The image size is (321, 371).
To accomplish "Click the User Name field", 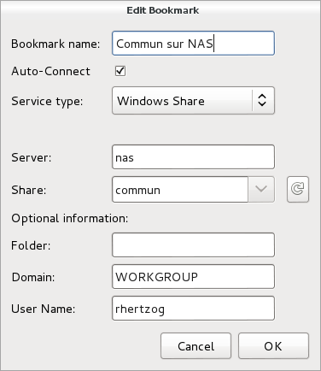I will click(x=193, y=309).
